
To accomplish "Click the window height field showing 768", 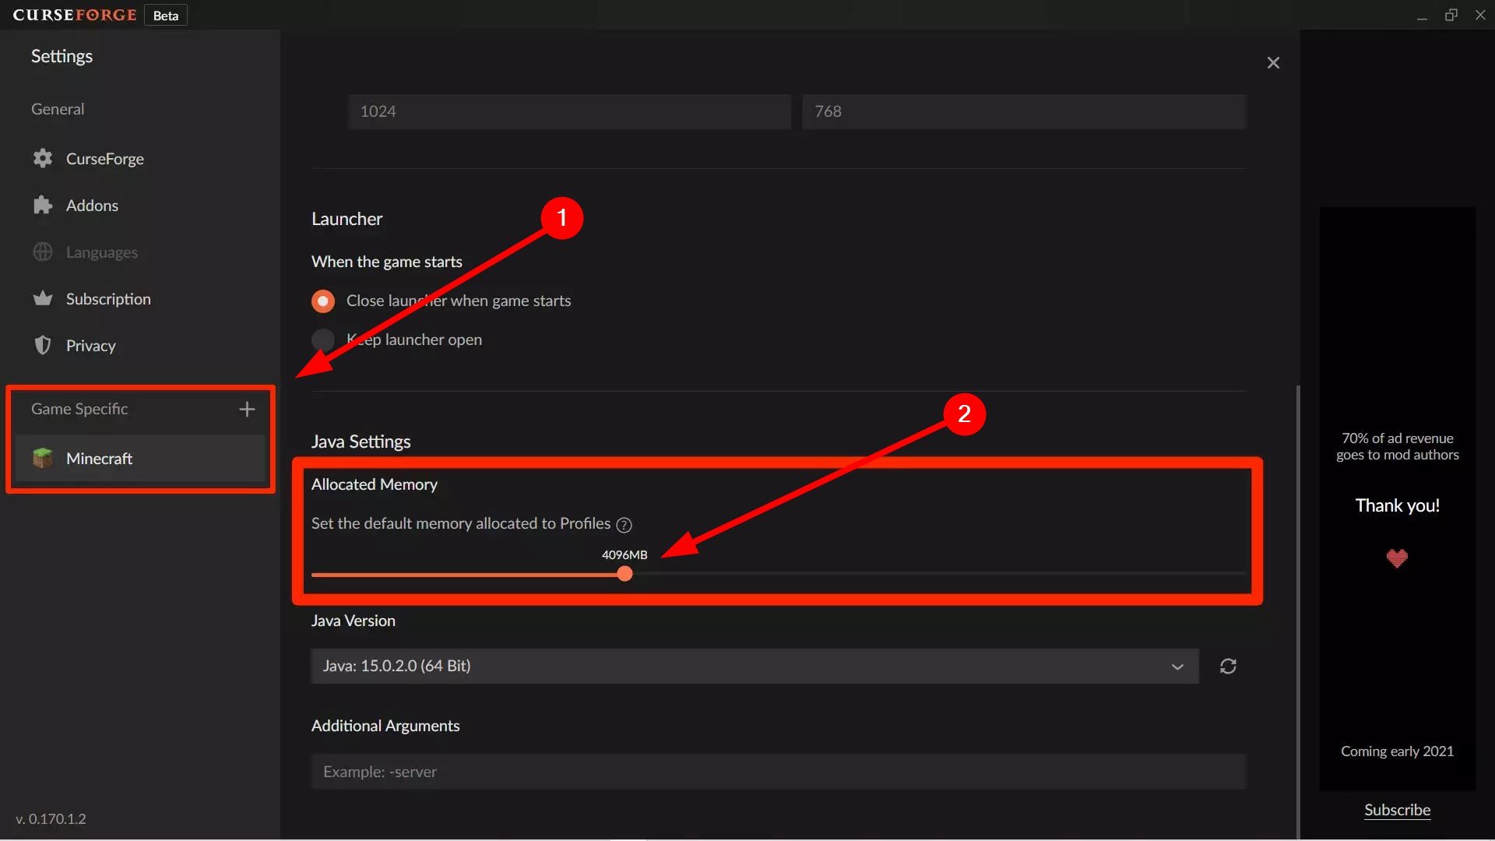I will 1024,111.
